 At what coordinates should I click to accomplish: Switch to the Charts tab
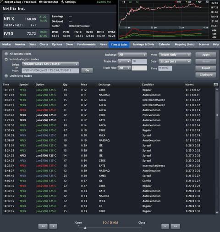click(44, 45)
